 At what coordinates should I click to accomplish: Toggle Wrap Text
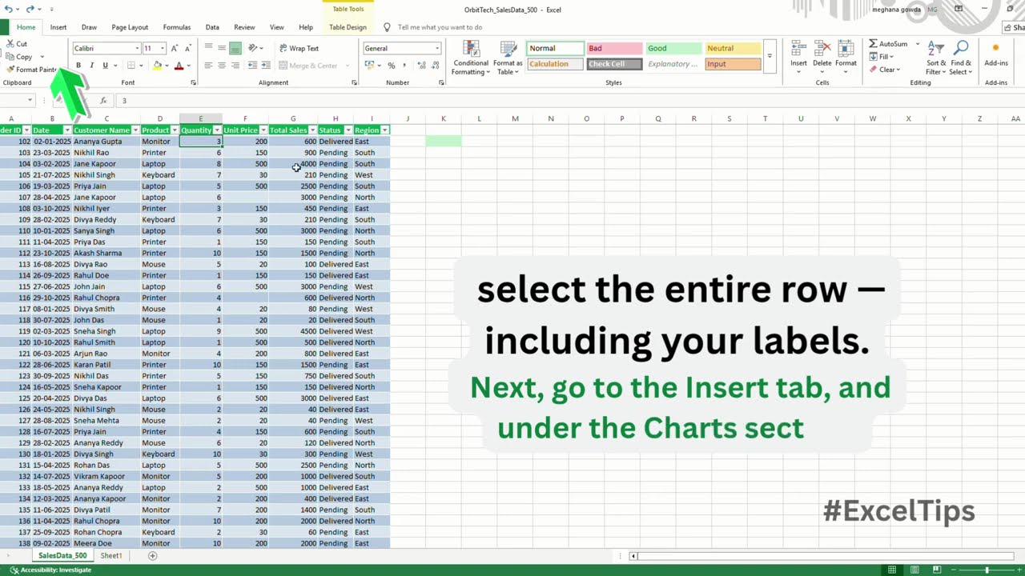coord(299,48)
